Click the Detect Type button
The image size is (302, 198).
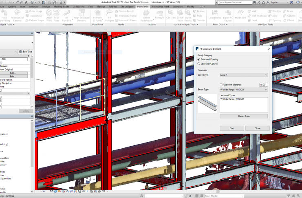(x=243, y=116)
